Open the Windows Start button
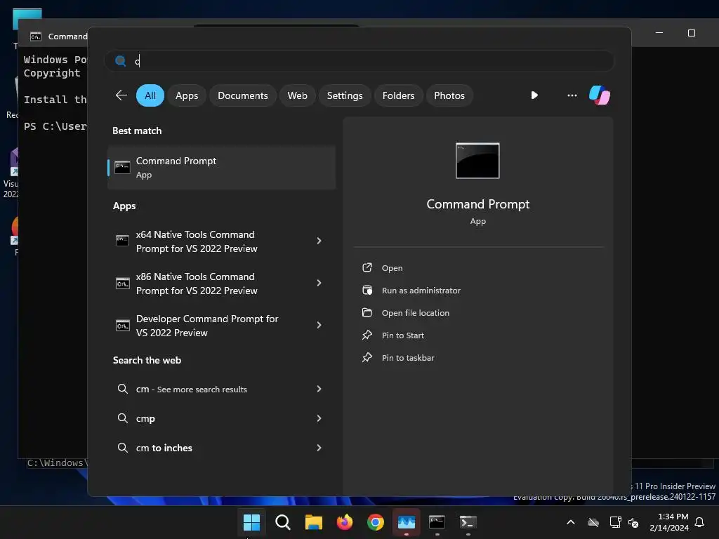Viewport: 719px width, 539px height. click(251, 522)
